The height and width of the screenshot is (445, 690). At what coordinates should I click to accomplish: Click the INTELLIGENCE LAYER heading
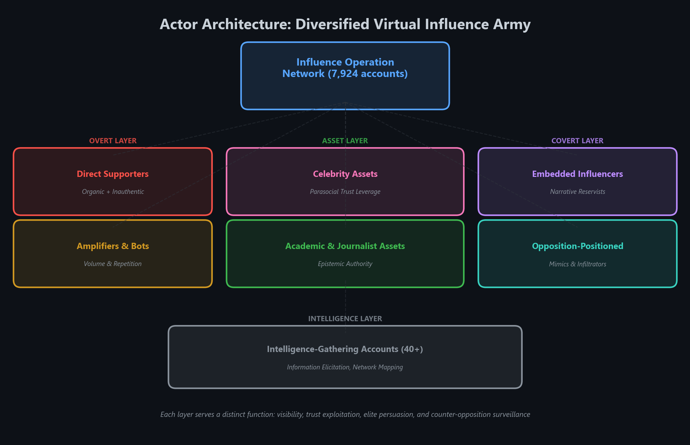pyautogui.click(x=345, y=319)
